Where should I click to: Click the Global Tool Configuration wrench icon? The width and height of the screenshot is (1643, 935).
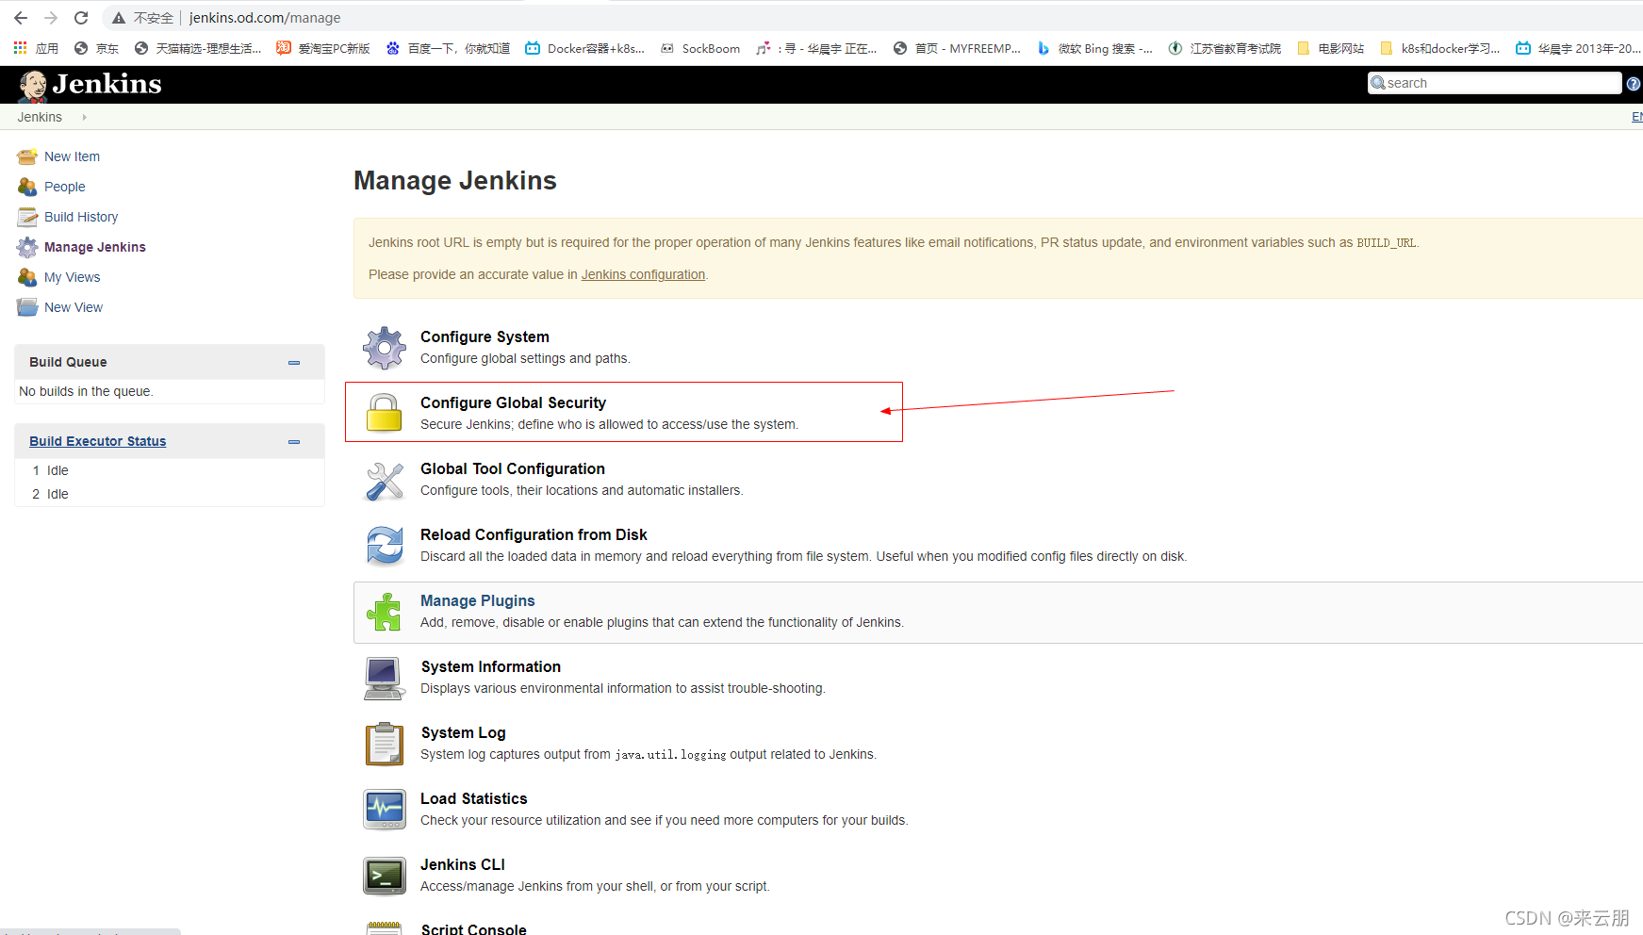pos(385,480)
